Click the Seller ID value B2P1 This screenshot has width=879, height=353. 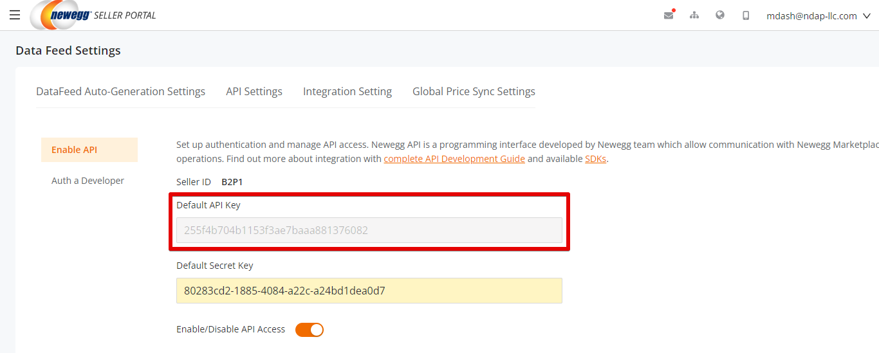pyautogui.click(x=232, y=182)
